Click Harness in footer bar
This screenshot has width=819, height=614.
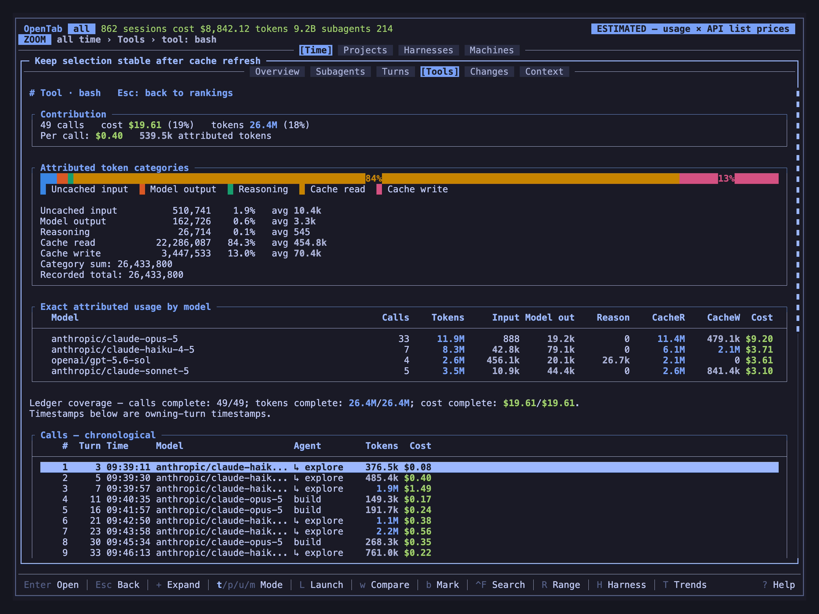click(621, 585)
